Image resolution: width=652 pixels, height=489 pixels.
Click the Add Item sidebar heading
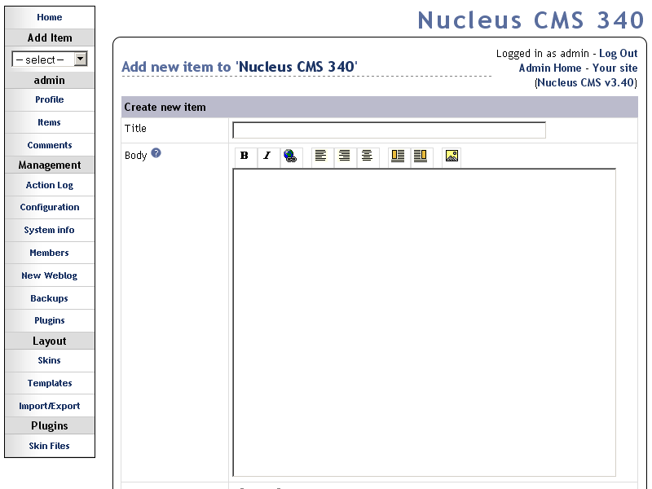click(x=50, y=37)
